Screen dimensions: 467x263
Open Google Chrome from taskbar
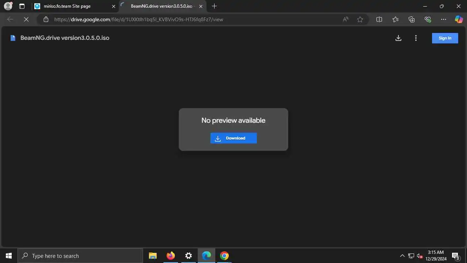point(224,256)
